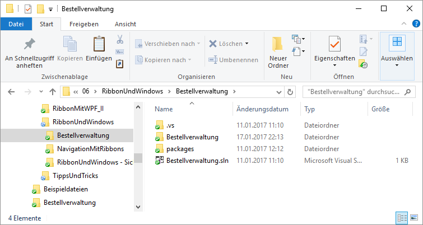Screen dimensions: 423x225
Task: Click the Kopieren nach button
Action: (x=163, y=60)
